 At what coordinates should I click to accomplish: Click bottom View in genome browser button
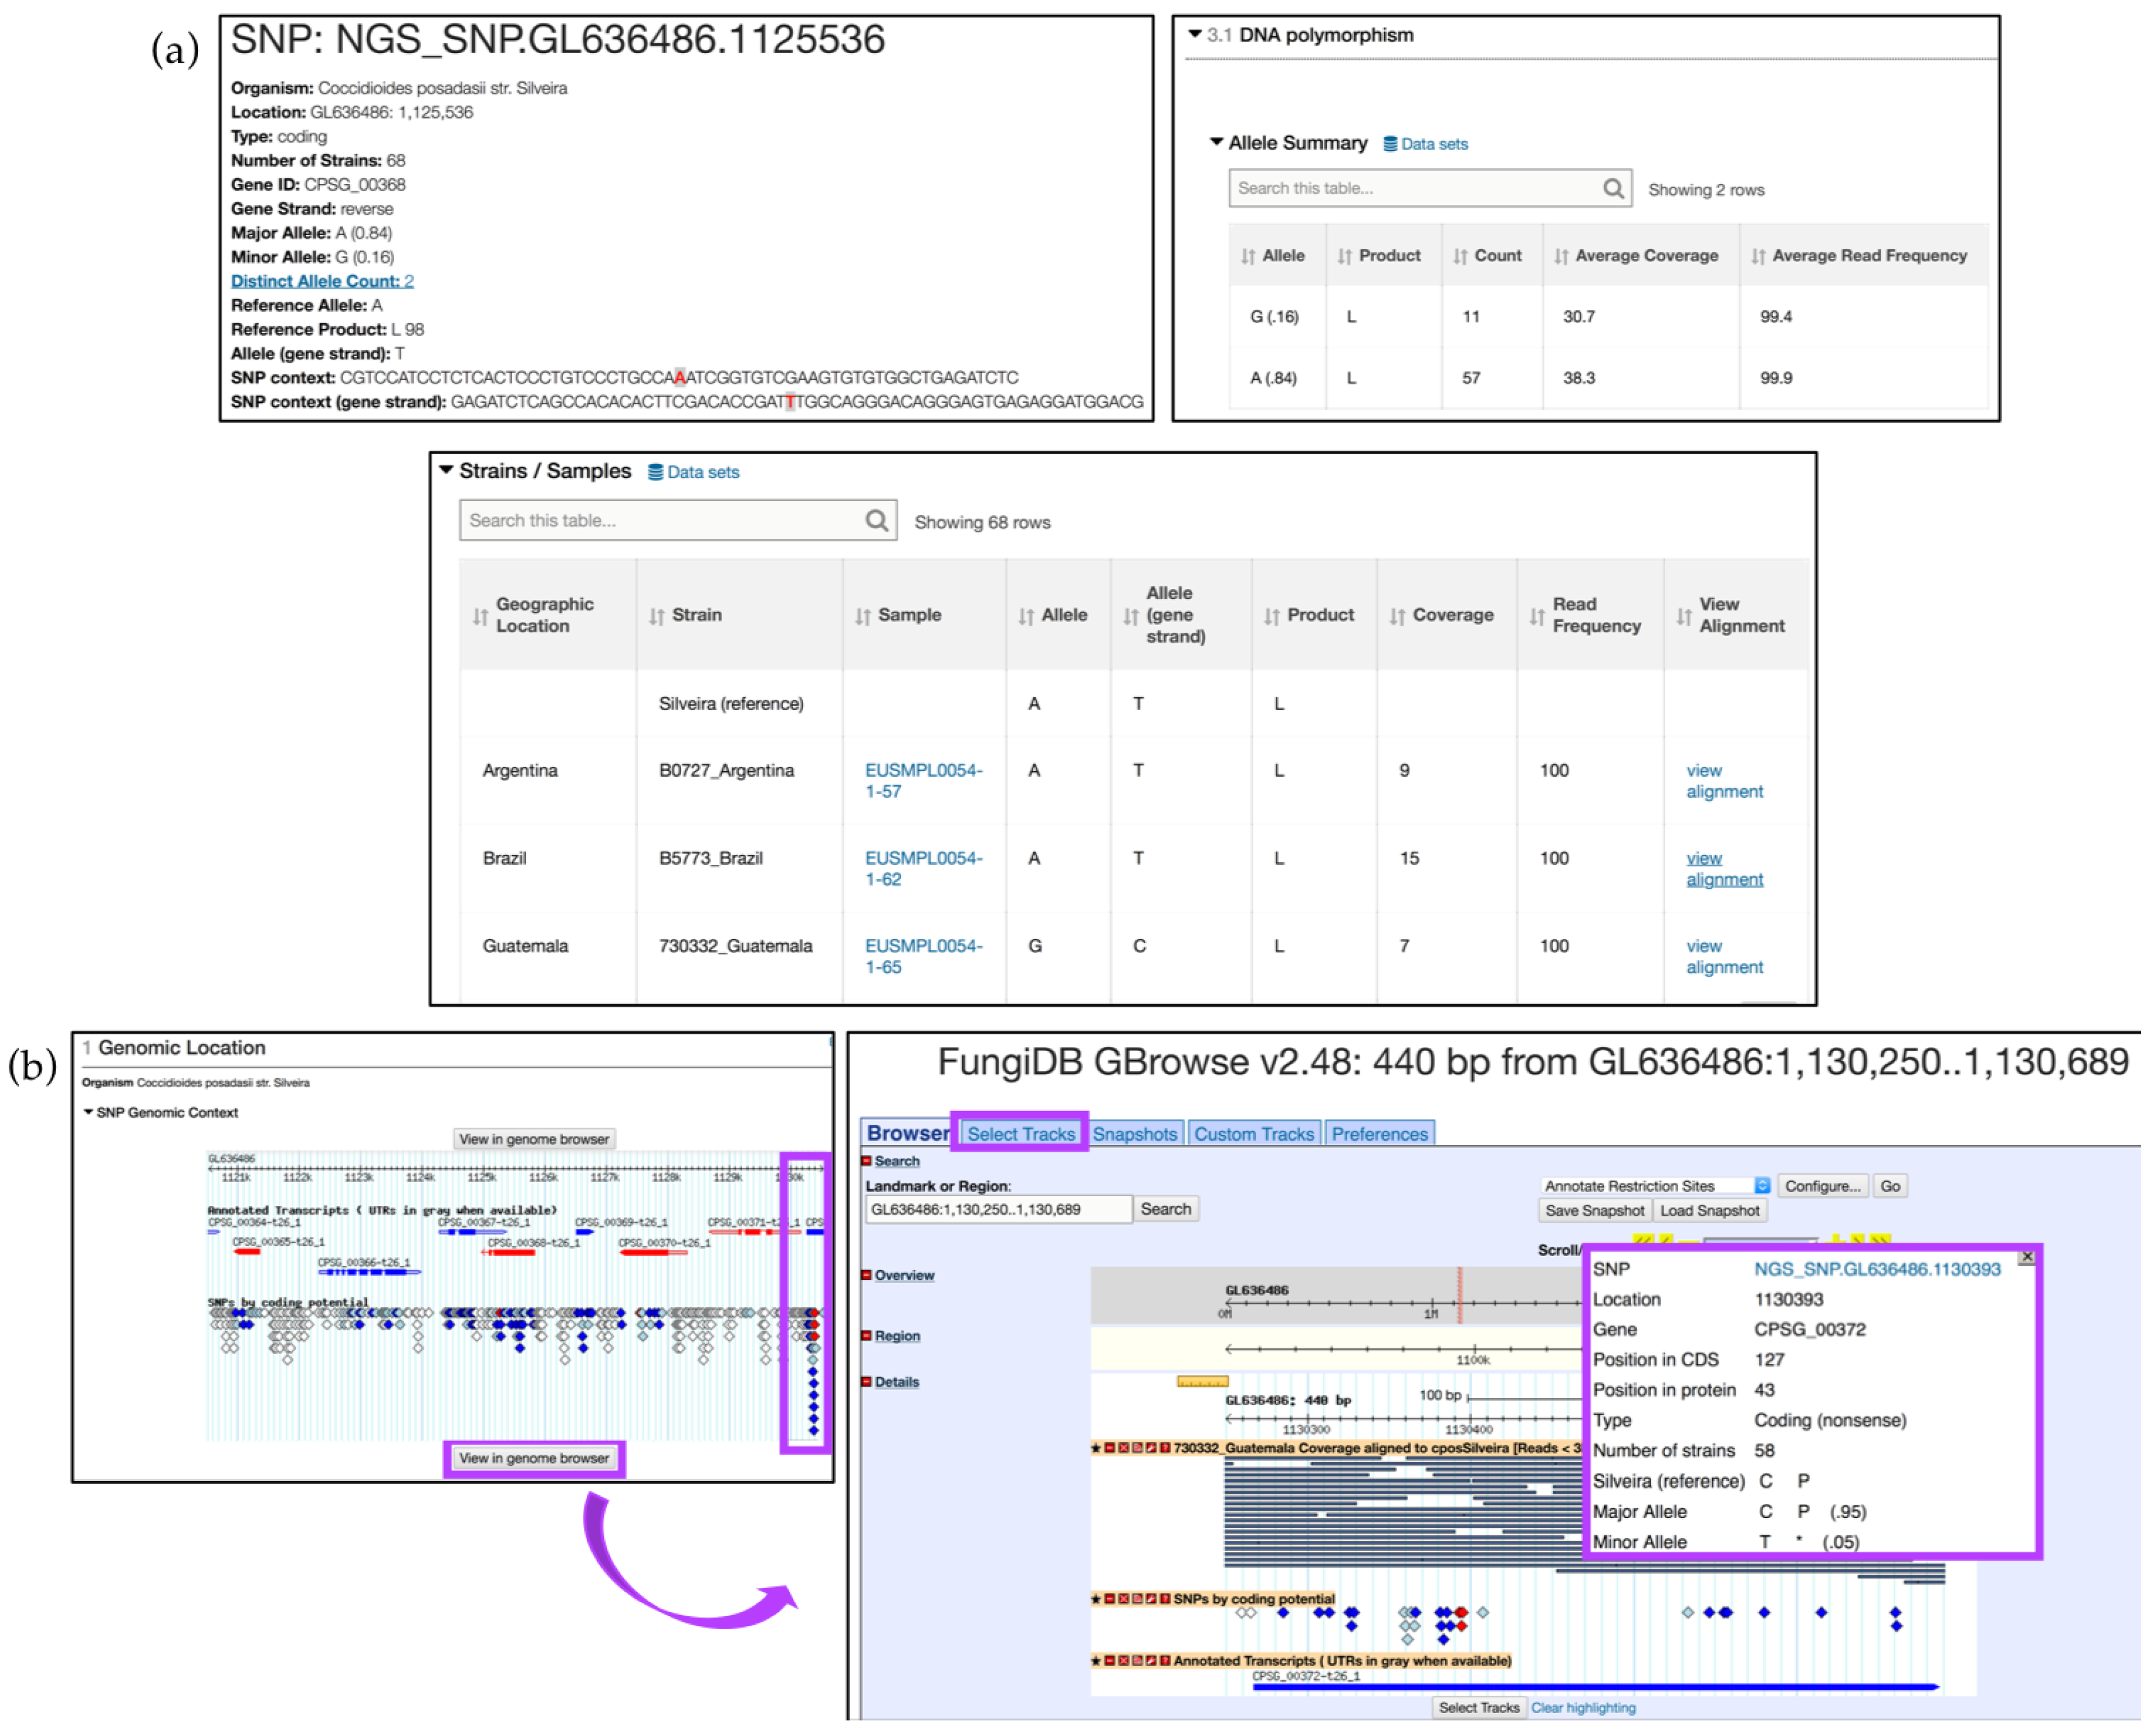pos(534,1459)
